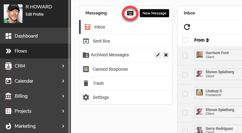The width and height of the screenshot is (242, 133).
Task: Click the Projects checklist icon
Action: (x=8, y=111)
